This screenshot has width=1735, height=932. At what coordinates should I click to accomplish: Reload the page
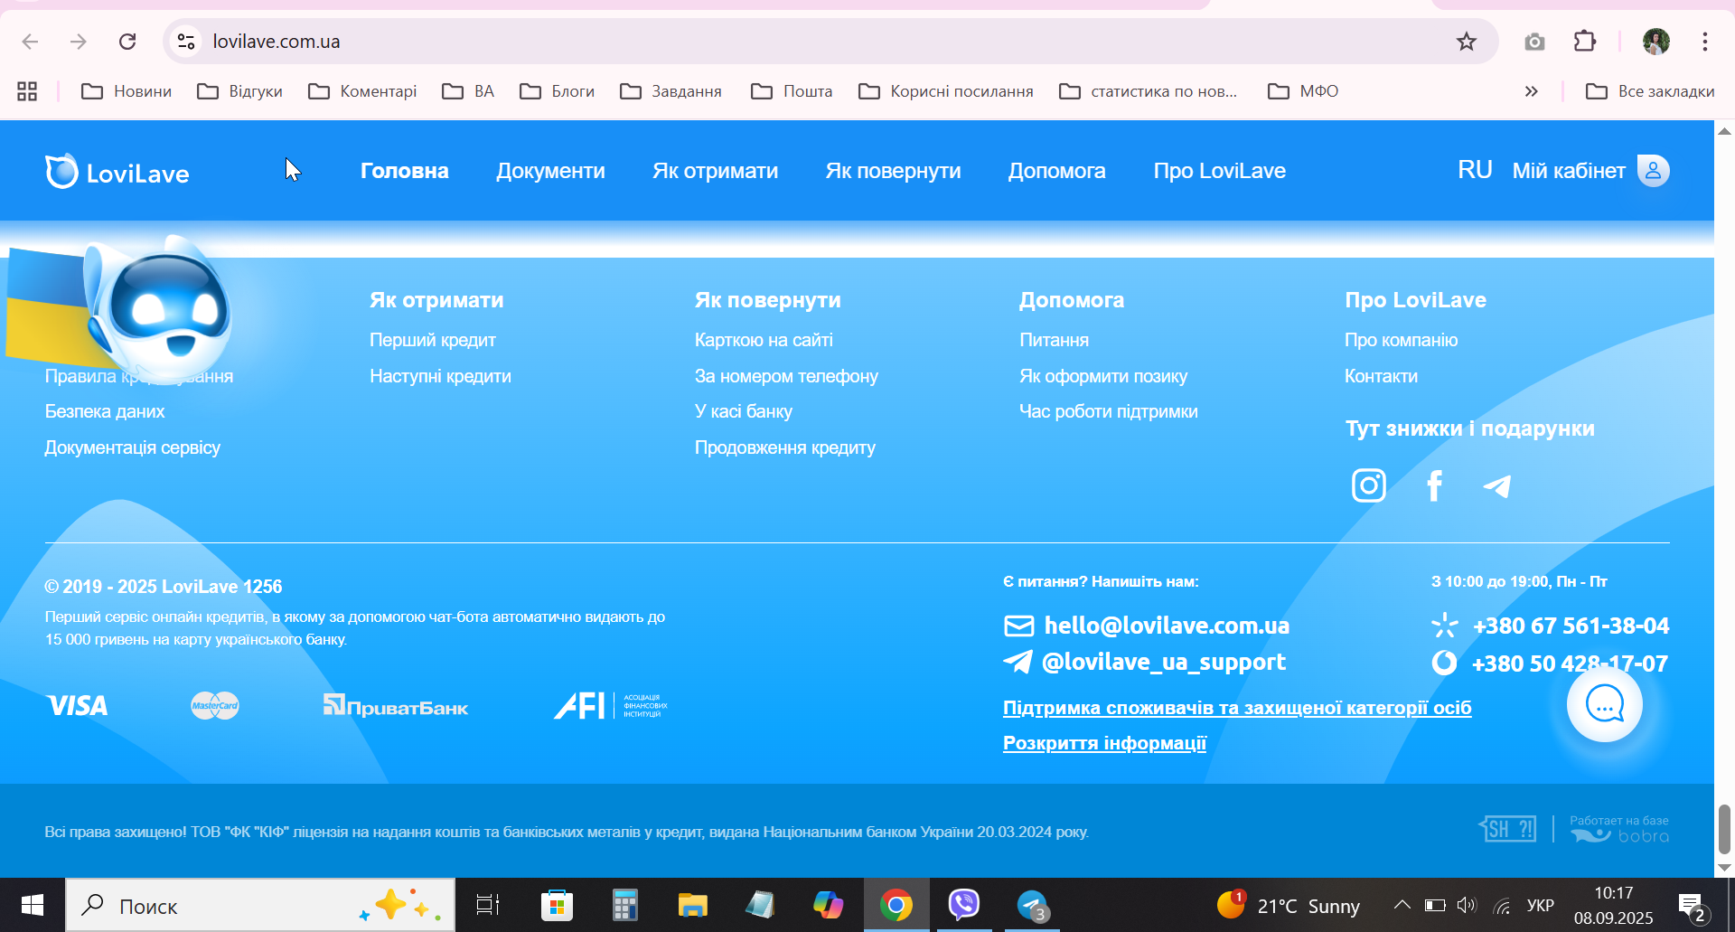point(127,42)
